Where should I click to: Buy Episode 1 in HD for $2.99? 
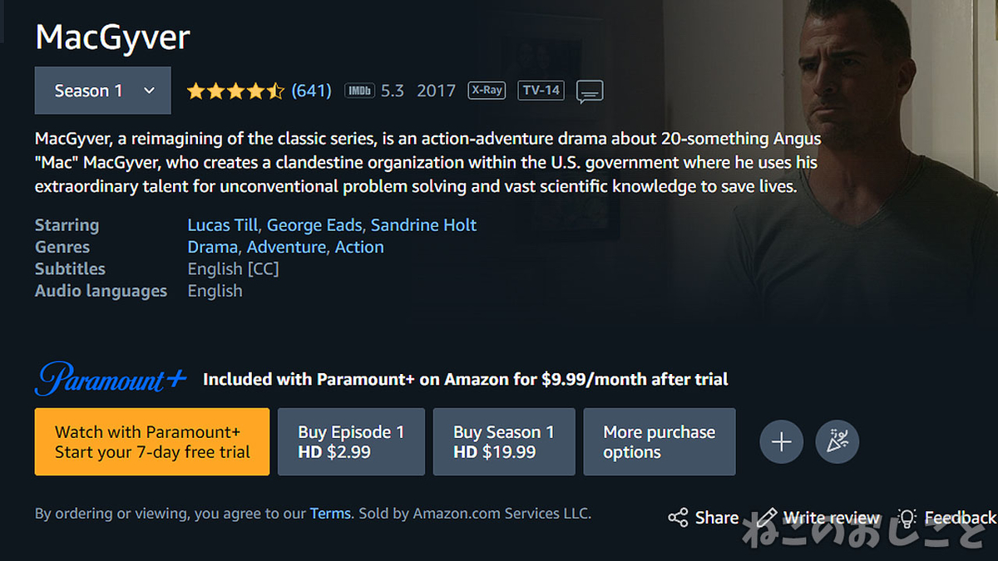pos(351,441)
